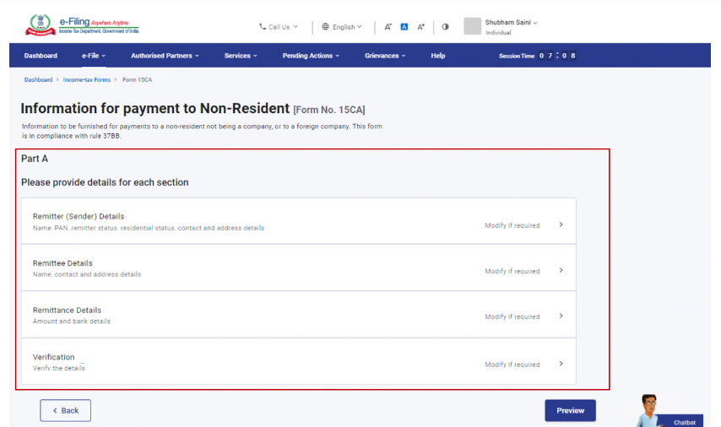This screenshot has height=427, width=721.
Task: Open the Authorised Partners menu
Action: (x=165, y=56)
